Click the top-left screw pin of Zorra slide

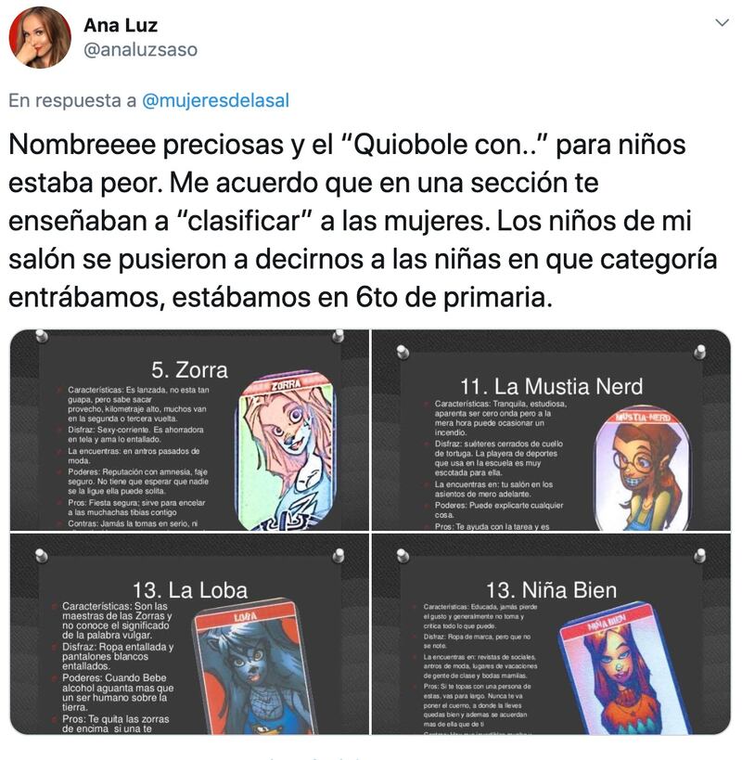[x=42, y=336]
